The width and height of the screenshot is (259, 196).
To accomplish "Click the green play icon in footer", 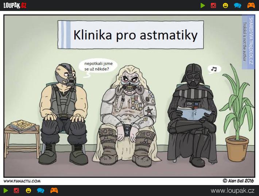I will pos(6,191).
